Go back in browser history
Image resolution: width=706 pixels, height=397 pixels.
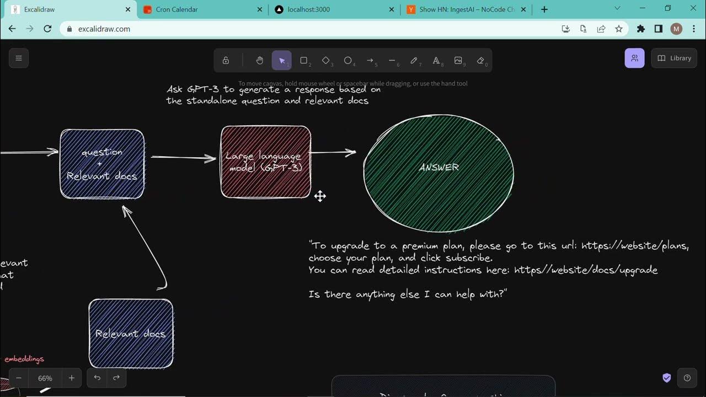tap(12, 29)
